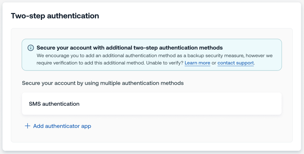Click 'backup security measure' phrase in banner

pyautogui.click(x=213, y=55)
